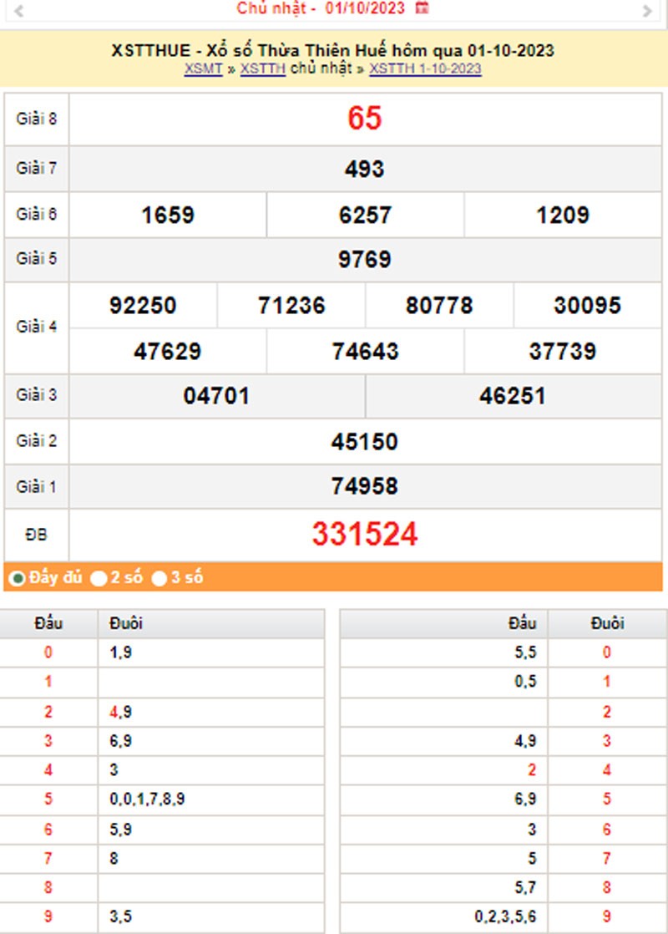668x934 pixels.
Task: Select the Đầy đủ radio option
Action: (18, 578)
